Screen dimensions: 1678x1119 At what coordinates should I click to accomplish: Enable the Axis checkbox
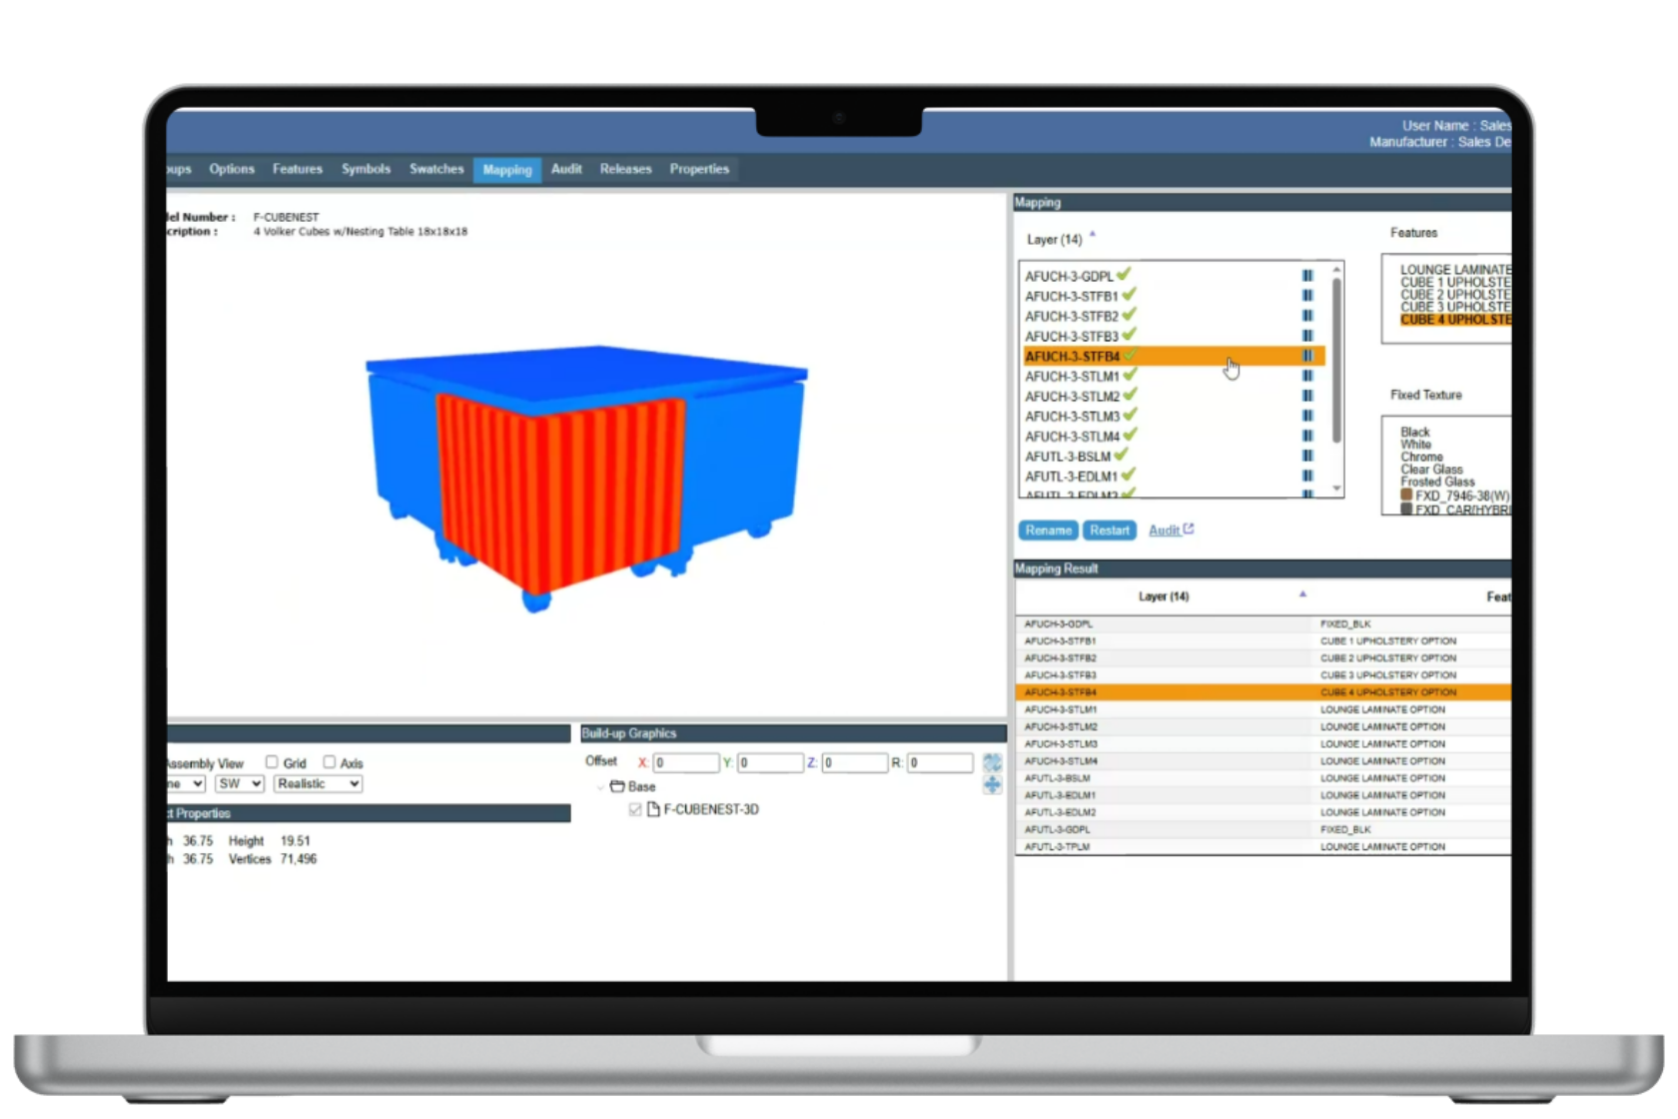click(329, 761)
